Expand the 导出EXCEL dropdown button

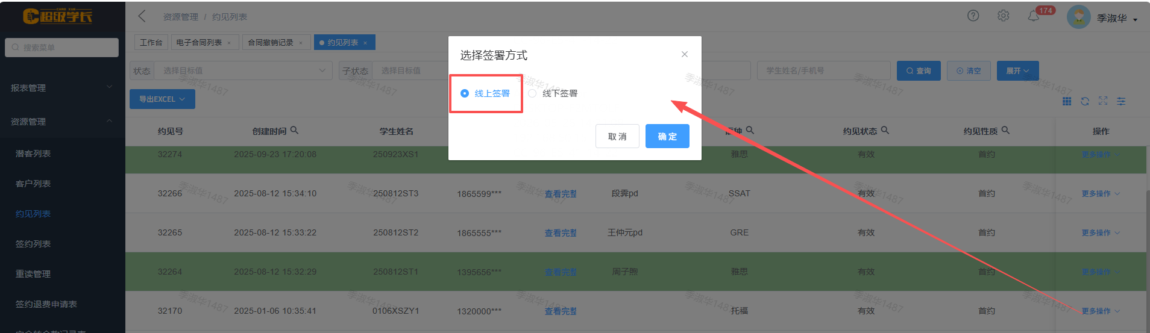(162, 99)
